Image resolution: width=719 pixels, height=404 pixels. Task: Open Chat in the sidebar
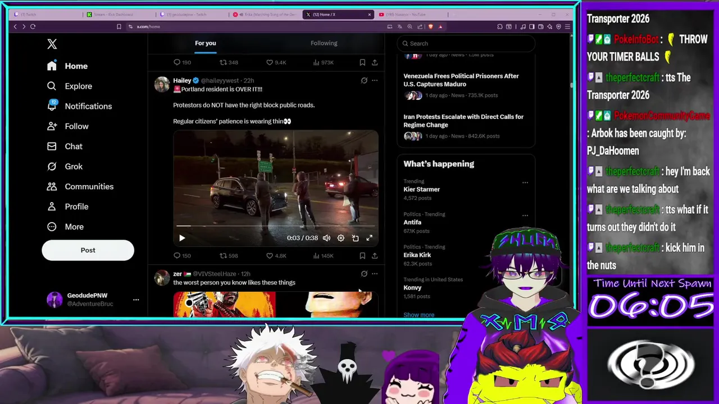(x=65, y=146)
